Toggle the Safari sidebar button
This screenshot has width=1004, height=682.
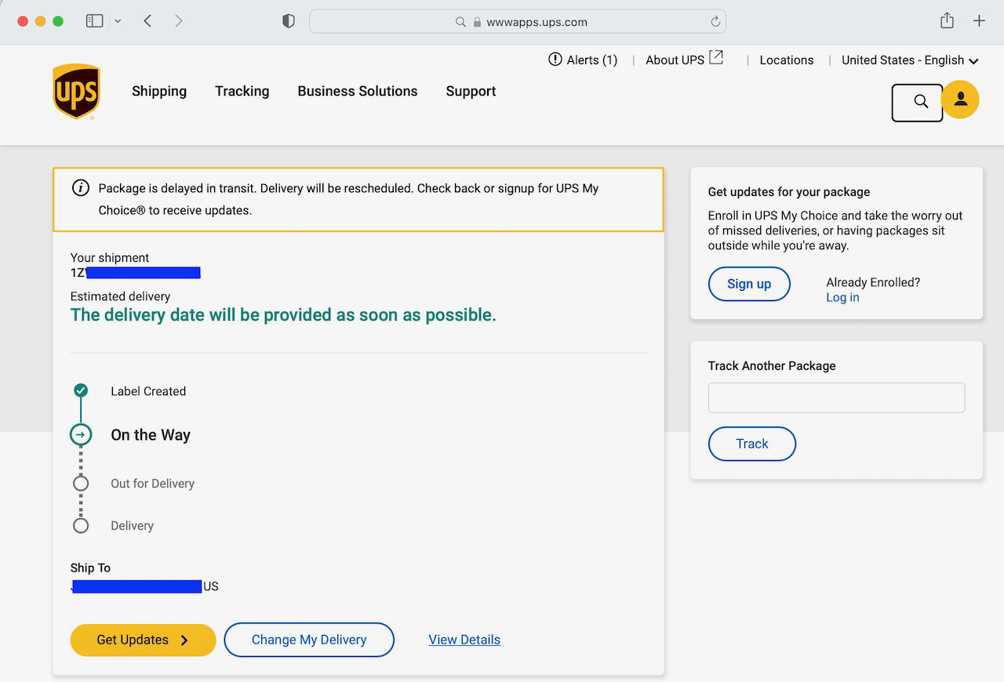95,21
